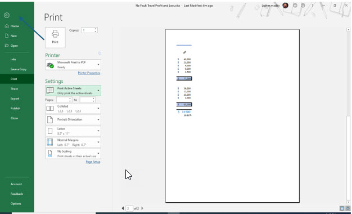Click the preview scrollbar down arrow
This screenshot has width=352, height=214.
click(349, 202)
